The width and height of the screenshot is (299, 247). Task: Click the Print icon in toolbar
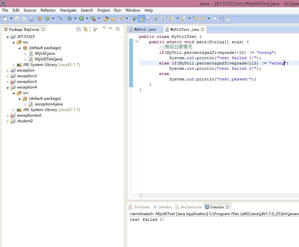(31, 18)
